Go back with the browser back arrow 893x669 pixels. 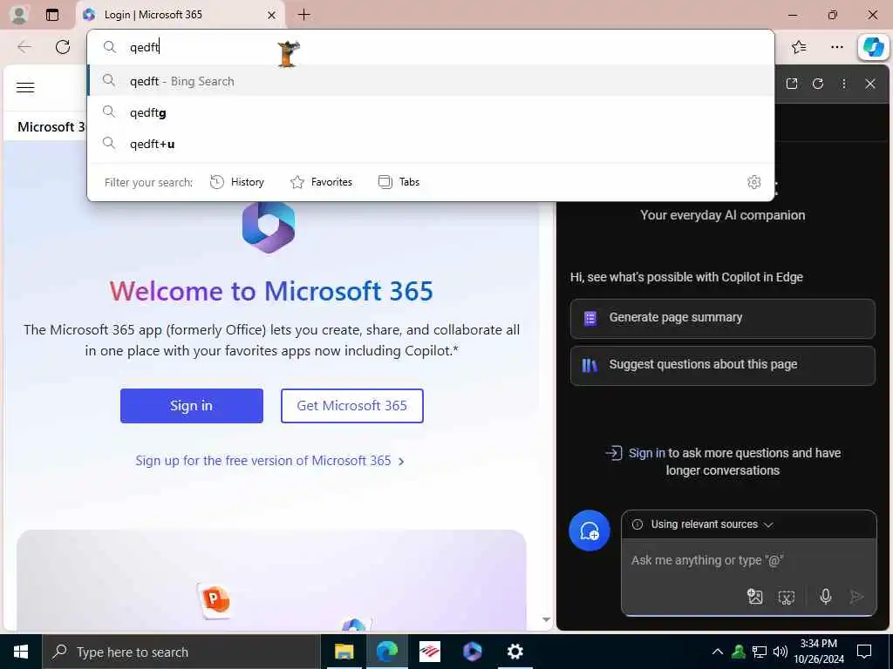25,47
